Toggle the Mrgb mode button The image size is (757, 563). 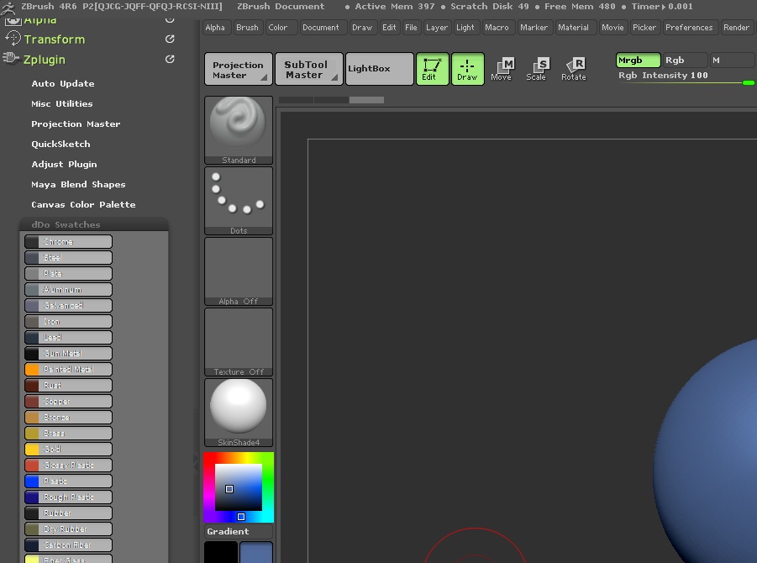(639, 61)
